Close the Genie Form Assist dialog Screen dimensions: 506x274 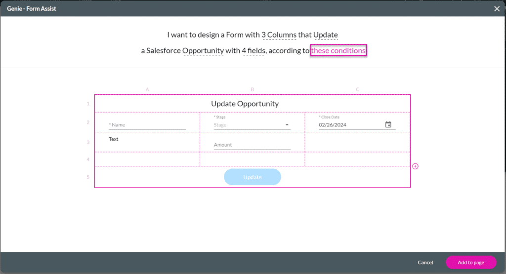point(497,8)
